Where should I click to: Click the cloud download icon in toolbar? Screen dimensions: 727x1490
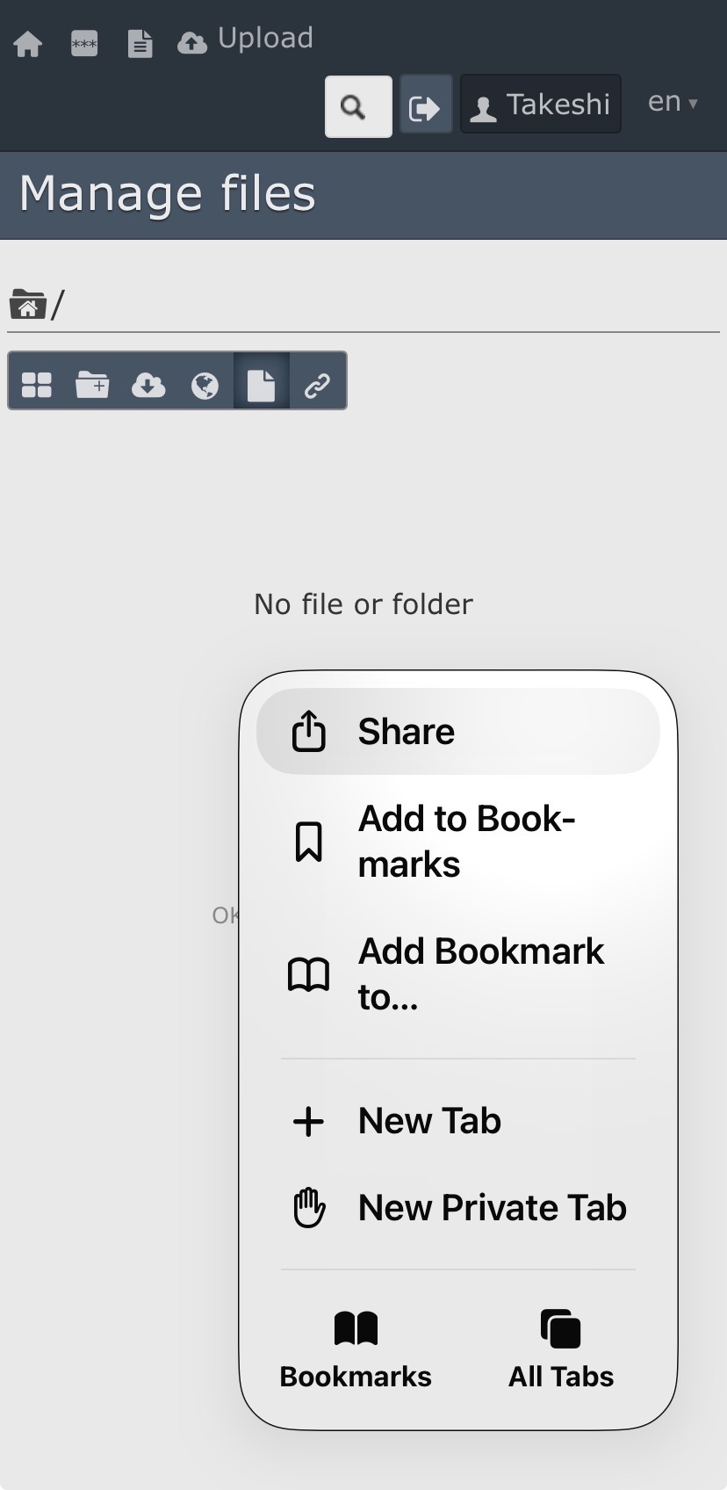[x=148, y=384]
